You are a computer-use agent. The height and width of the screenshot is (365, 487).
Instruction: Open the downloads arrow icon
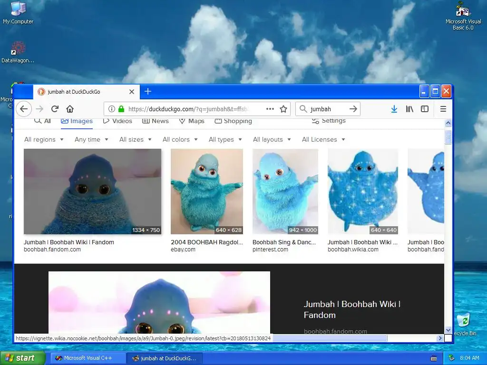(x=394, y=109)
